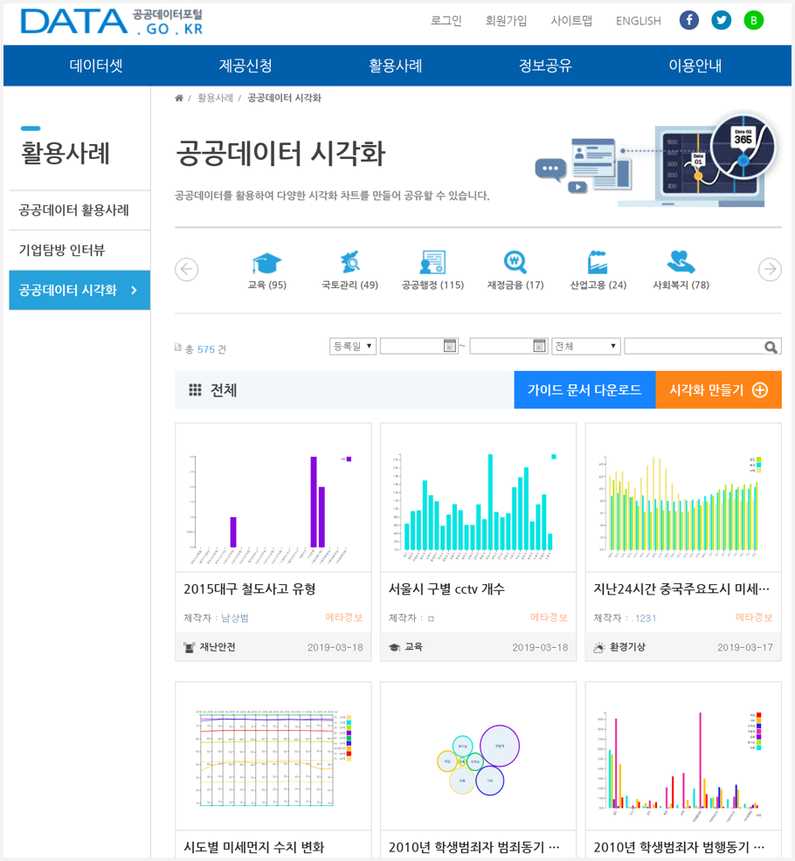Click the search magnifier icon

771,347
